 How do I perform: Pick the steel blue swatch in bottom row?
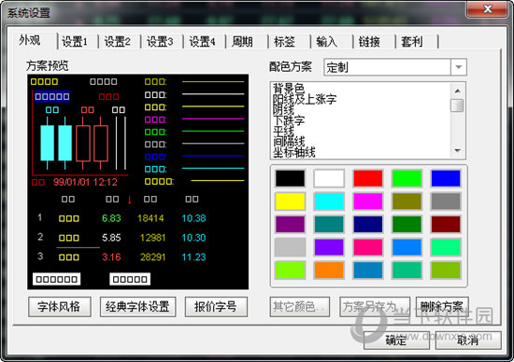click(x=368, y=270)
